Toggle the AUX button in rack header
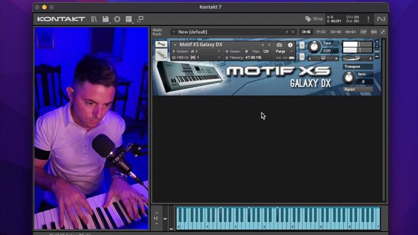418x235 pixels. pyautogui.click(x=374, y=32)
